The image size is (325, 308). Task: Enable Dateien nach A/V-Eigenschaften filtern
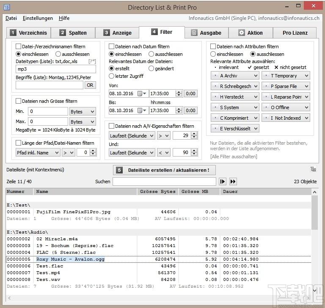[112, 126]
